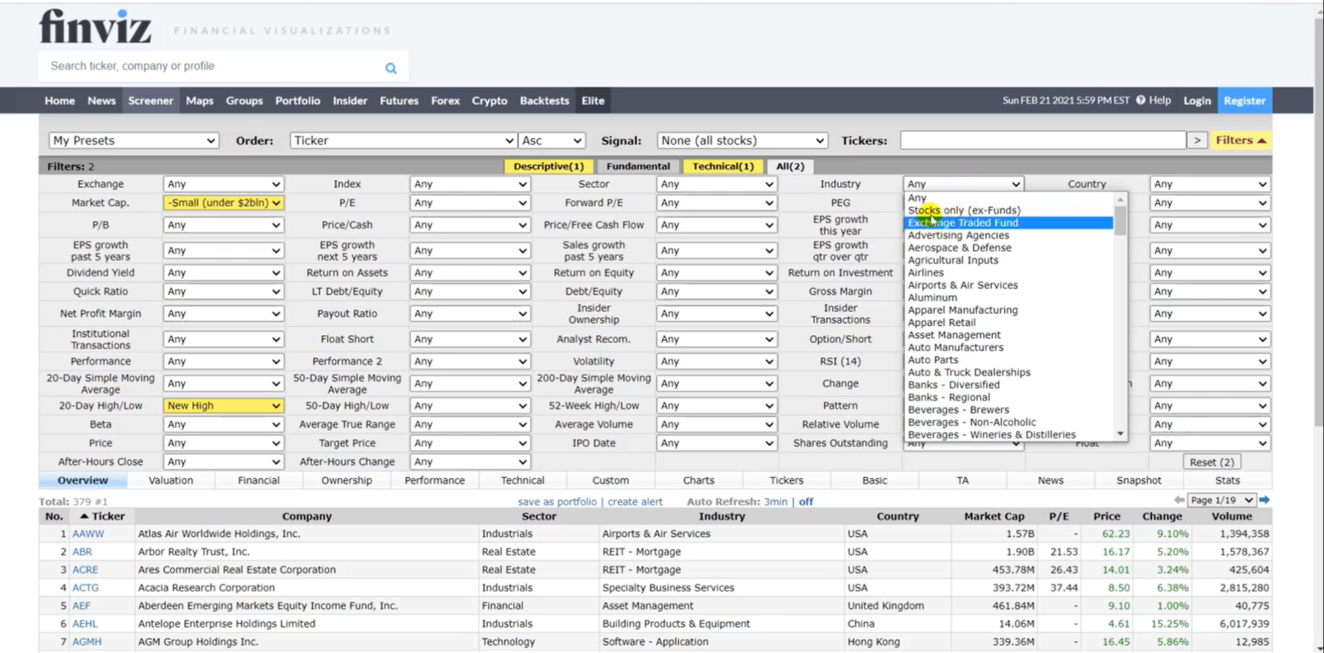Turn Auto Refresh off

point(806,501)
